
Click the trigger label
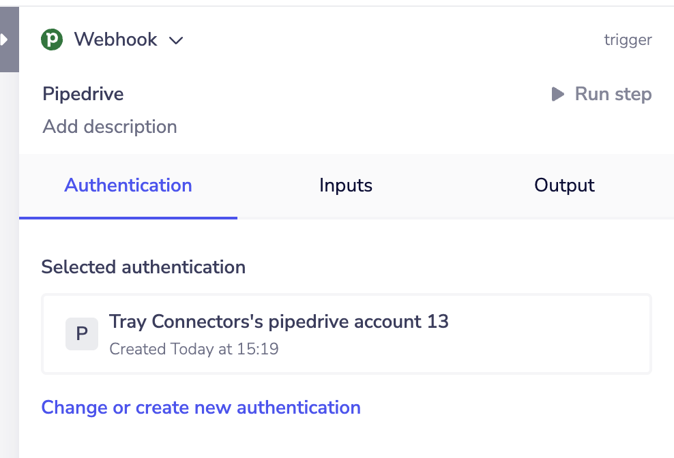click(x=628, y=40)
